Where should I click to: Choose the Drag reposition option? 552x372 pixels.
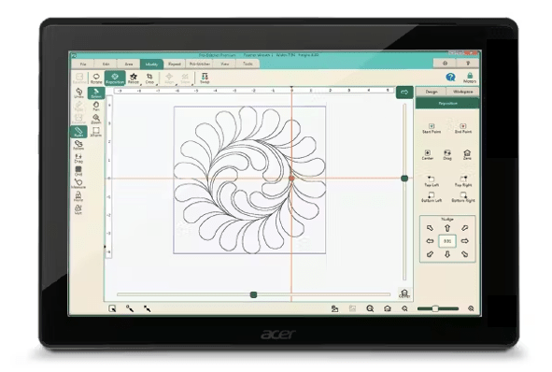(x=447, y=155)
